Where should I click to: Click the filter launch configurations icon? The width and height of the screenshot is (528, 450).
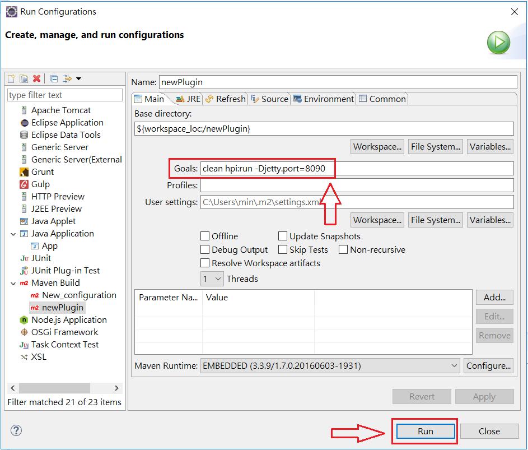67,78
